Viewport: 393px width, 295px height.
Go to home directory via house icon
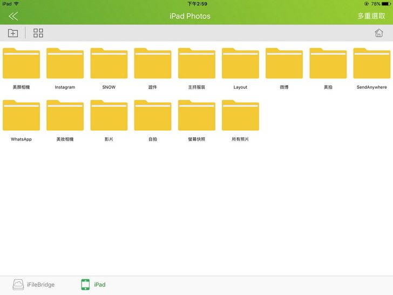[379, 33]
